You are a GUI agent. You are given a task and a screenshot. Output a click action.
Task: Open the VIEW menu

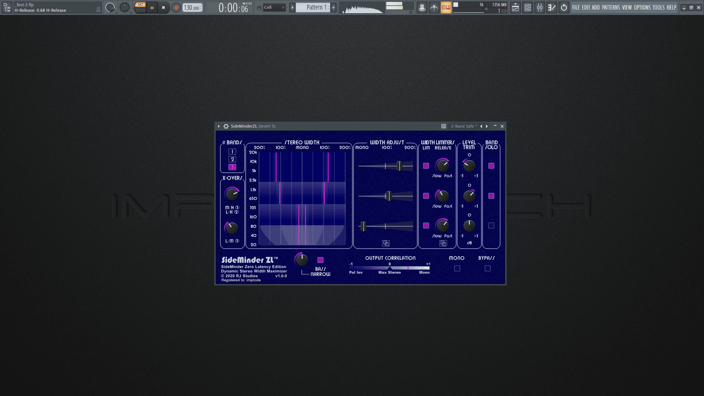(627, 7)
